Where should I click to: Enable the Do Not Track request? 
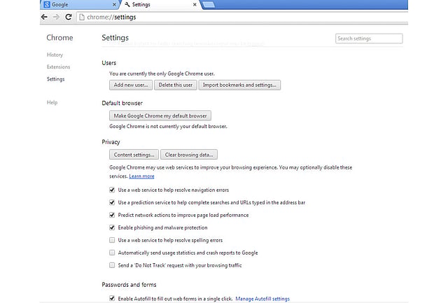[112, 265]
